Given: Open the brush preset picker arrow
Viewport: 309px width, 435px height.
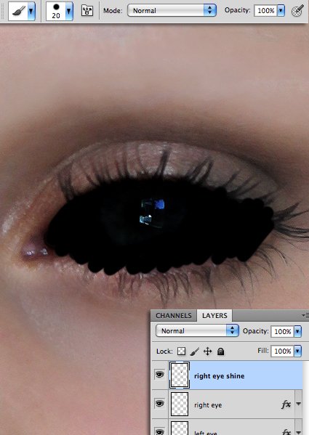Looking at the screenshot, I should (69, 11).
